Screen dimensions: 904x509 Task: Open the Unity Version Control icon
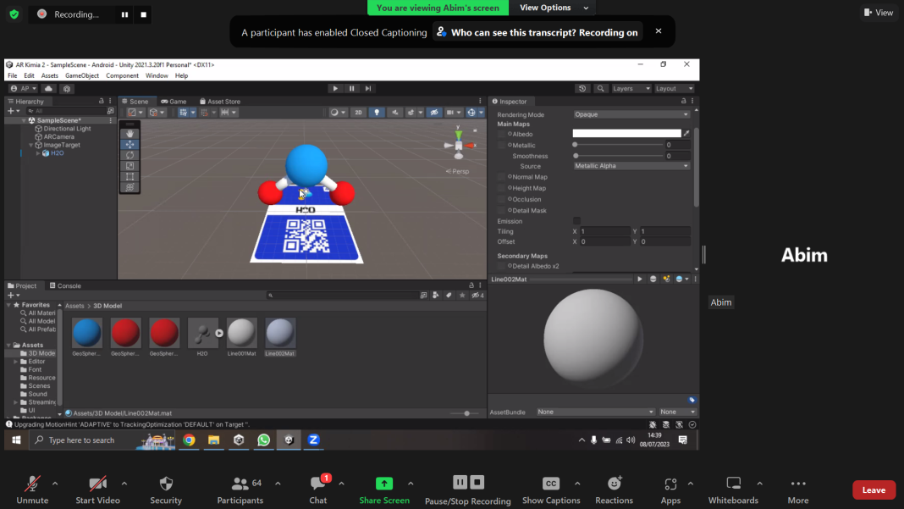click(x=67, y=88)
